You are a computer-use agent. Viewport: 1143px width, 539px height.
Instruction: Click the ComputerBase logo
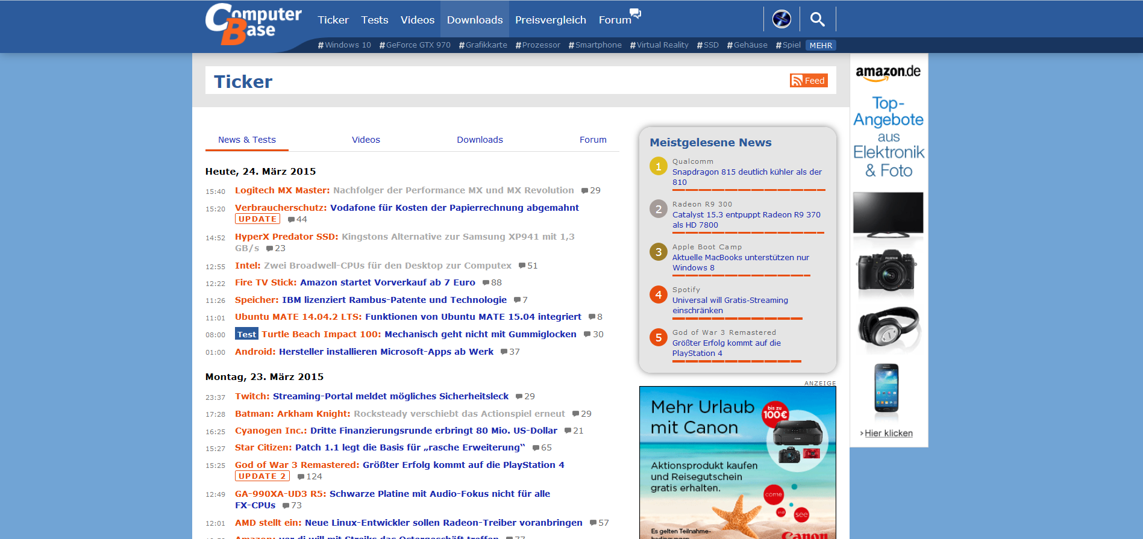[x=253, y=24]
